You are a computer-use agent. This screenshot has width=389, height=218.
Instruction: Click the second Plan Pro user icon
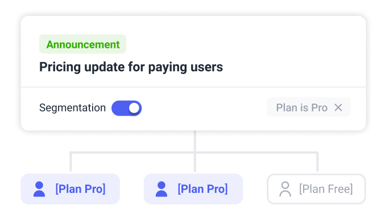(x=162, y=189)
